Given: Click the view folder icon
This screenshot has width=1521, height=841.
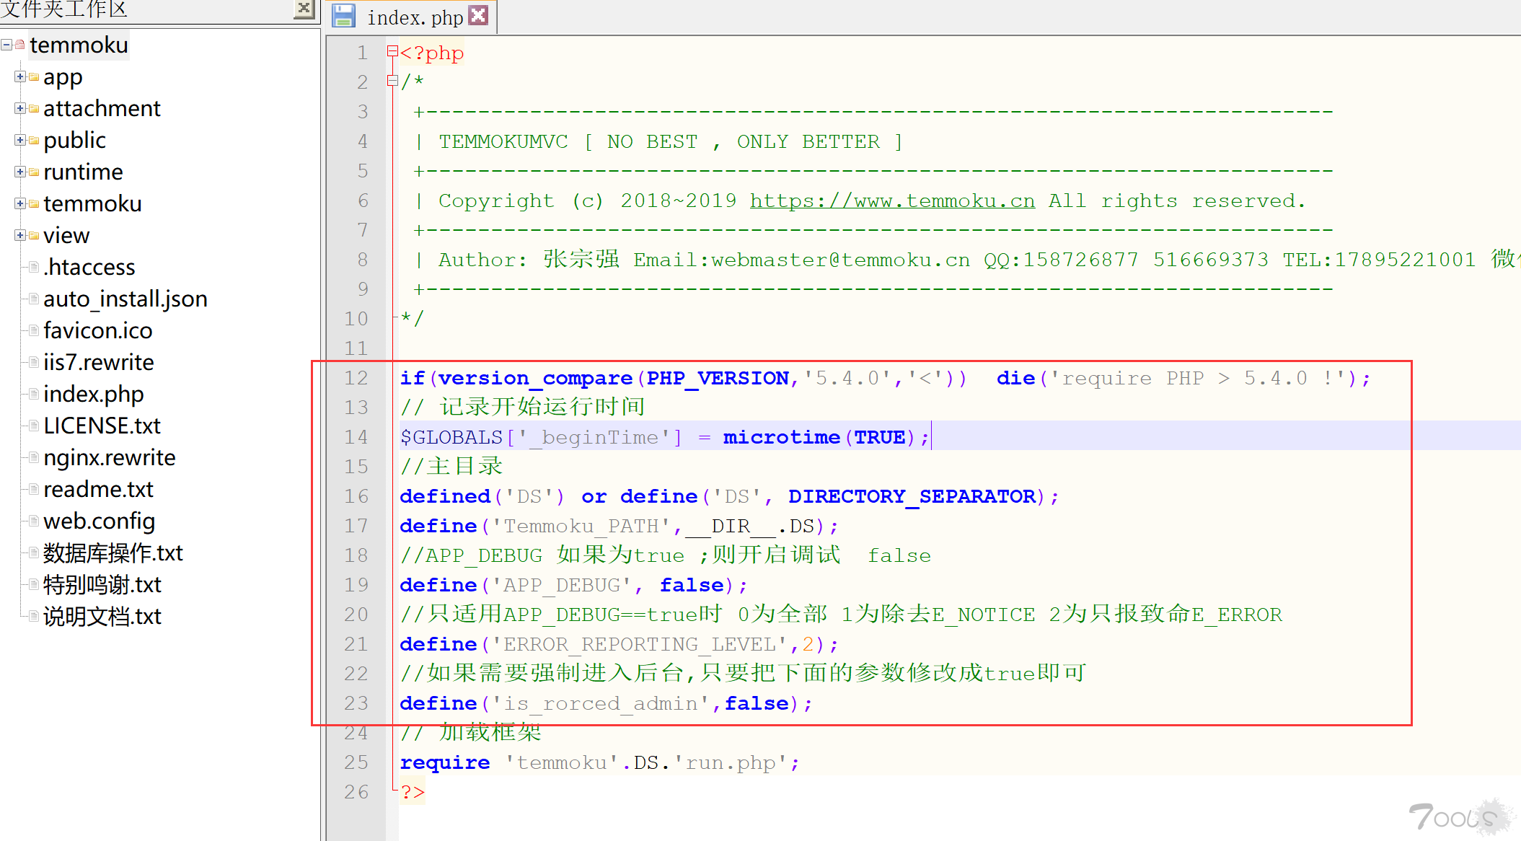Looking at the screenshot, I should click(33, 235).
